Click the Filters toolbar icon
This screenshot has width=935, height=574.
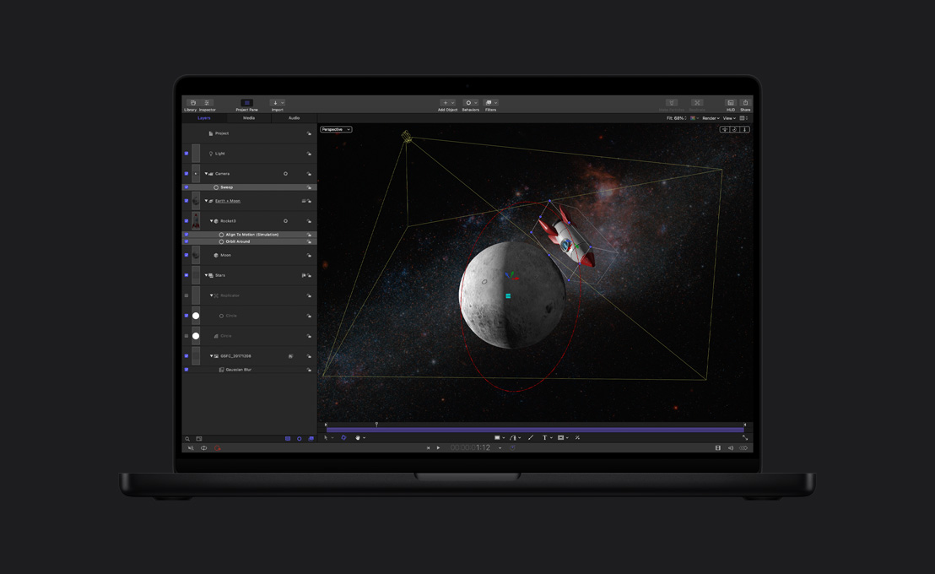(489, 103)
